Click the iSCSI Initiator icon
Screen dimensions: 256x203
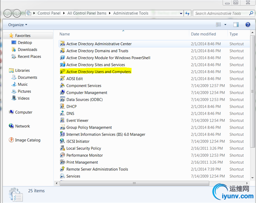[x=63, y=141]
